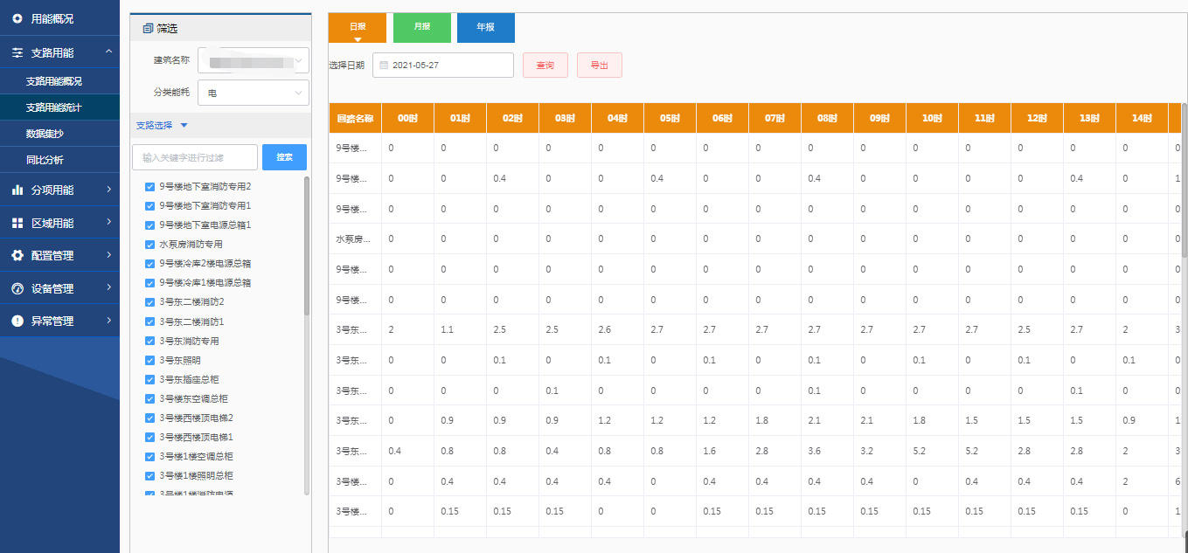The width and height of the screenshot is (1188, 553).
Task: Click the 回路名称 column header
Action: click(355, 118)
